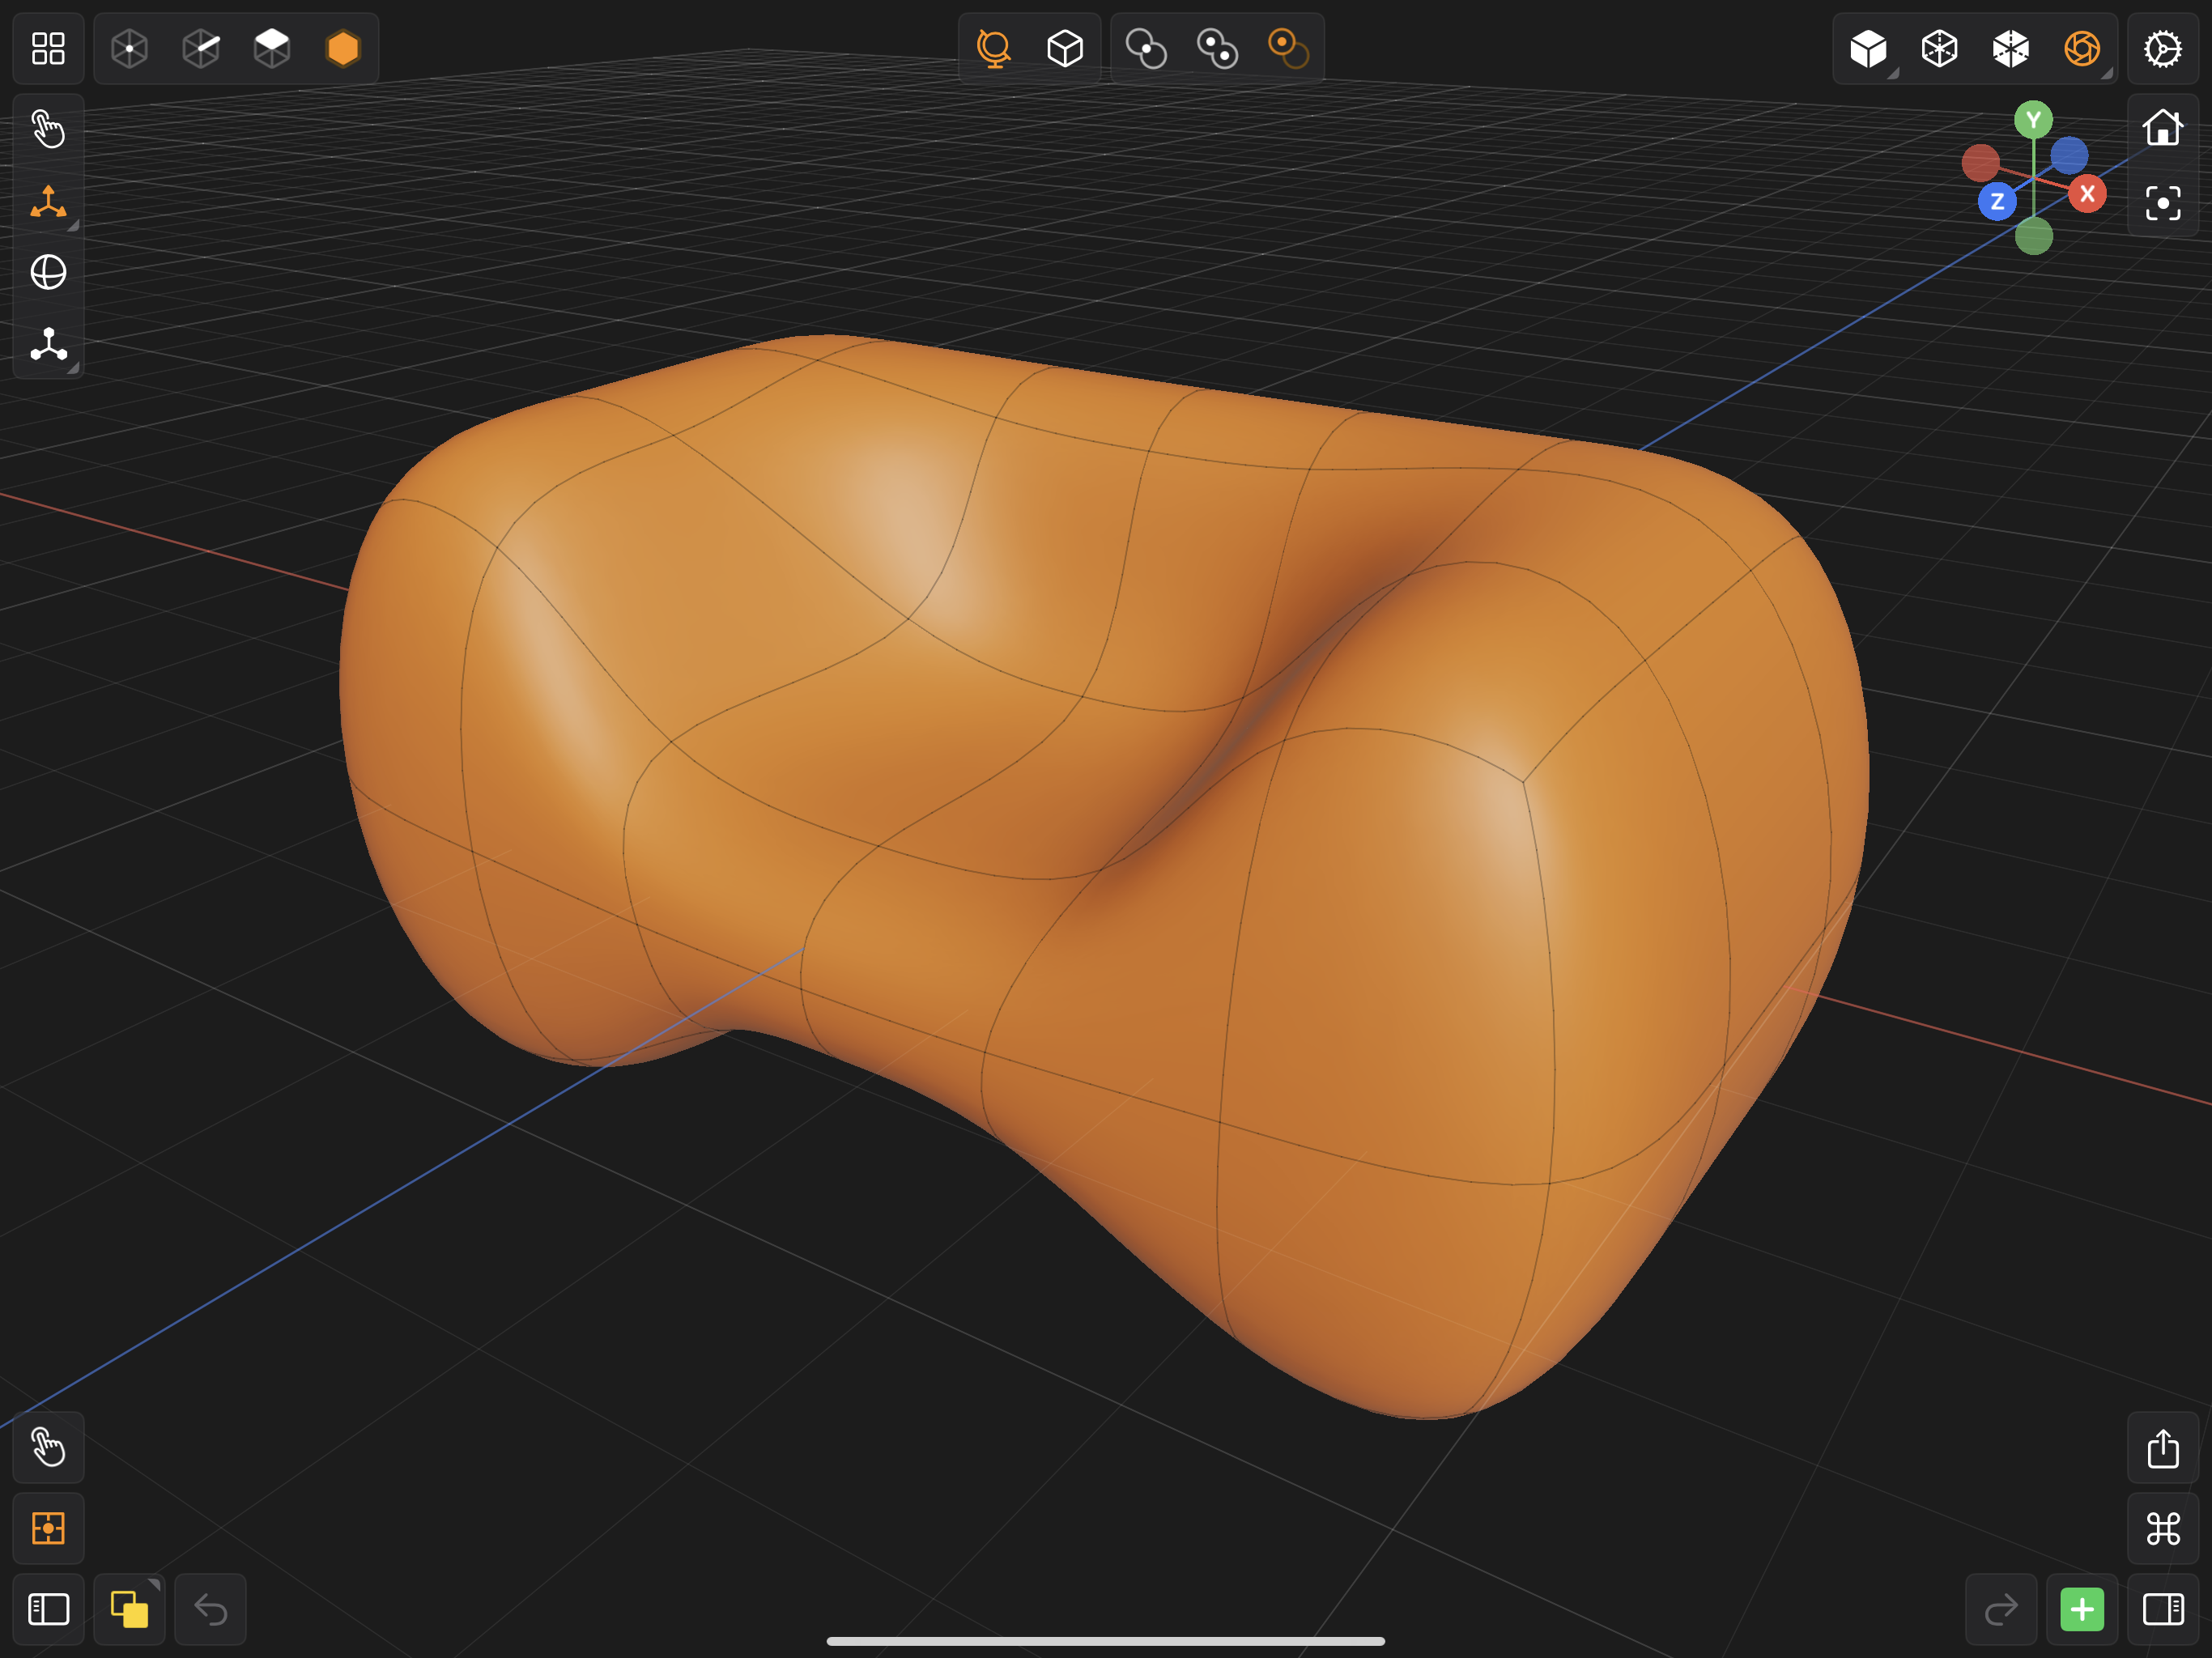Open the yellow overlapping squares menu
This screenshot has width=2212, height=1658.
pyautogui.click(x=129, y=1609)
